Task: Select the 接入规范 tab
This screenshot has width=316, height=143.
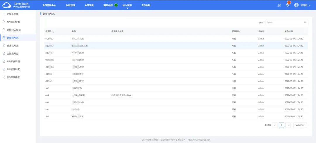Action: 127,6
